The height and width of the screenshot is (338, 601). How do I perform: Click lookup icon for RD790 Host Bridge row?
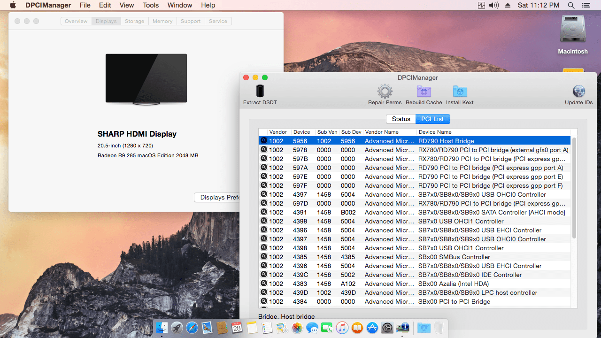[264, 141]
